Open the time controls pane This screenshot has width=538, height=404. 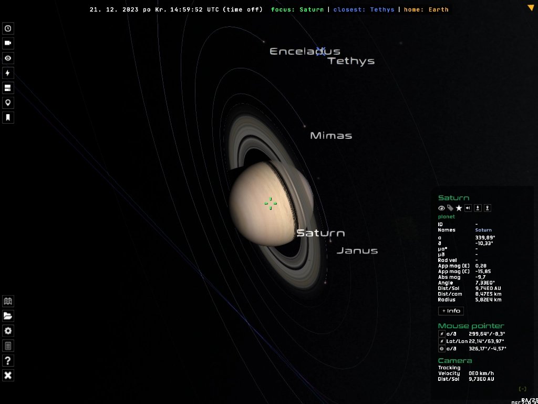[x=8, y=28]
